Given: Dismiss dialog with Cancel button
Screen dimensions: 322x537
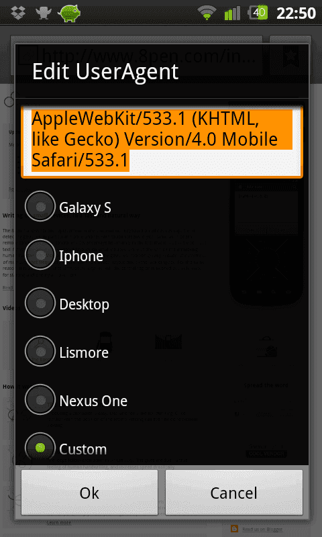Looking at the screenshot, I should coord(233,492).
